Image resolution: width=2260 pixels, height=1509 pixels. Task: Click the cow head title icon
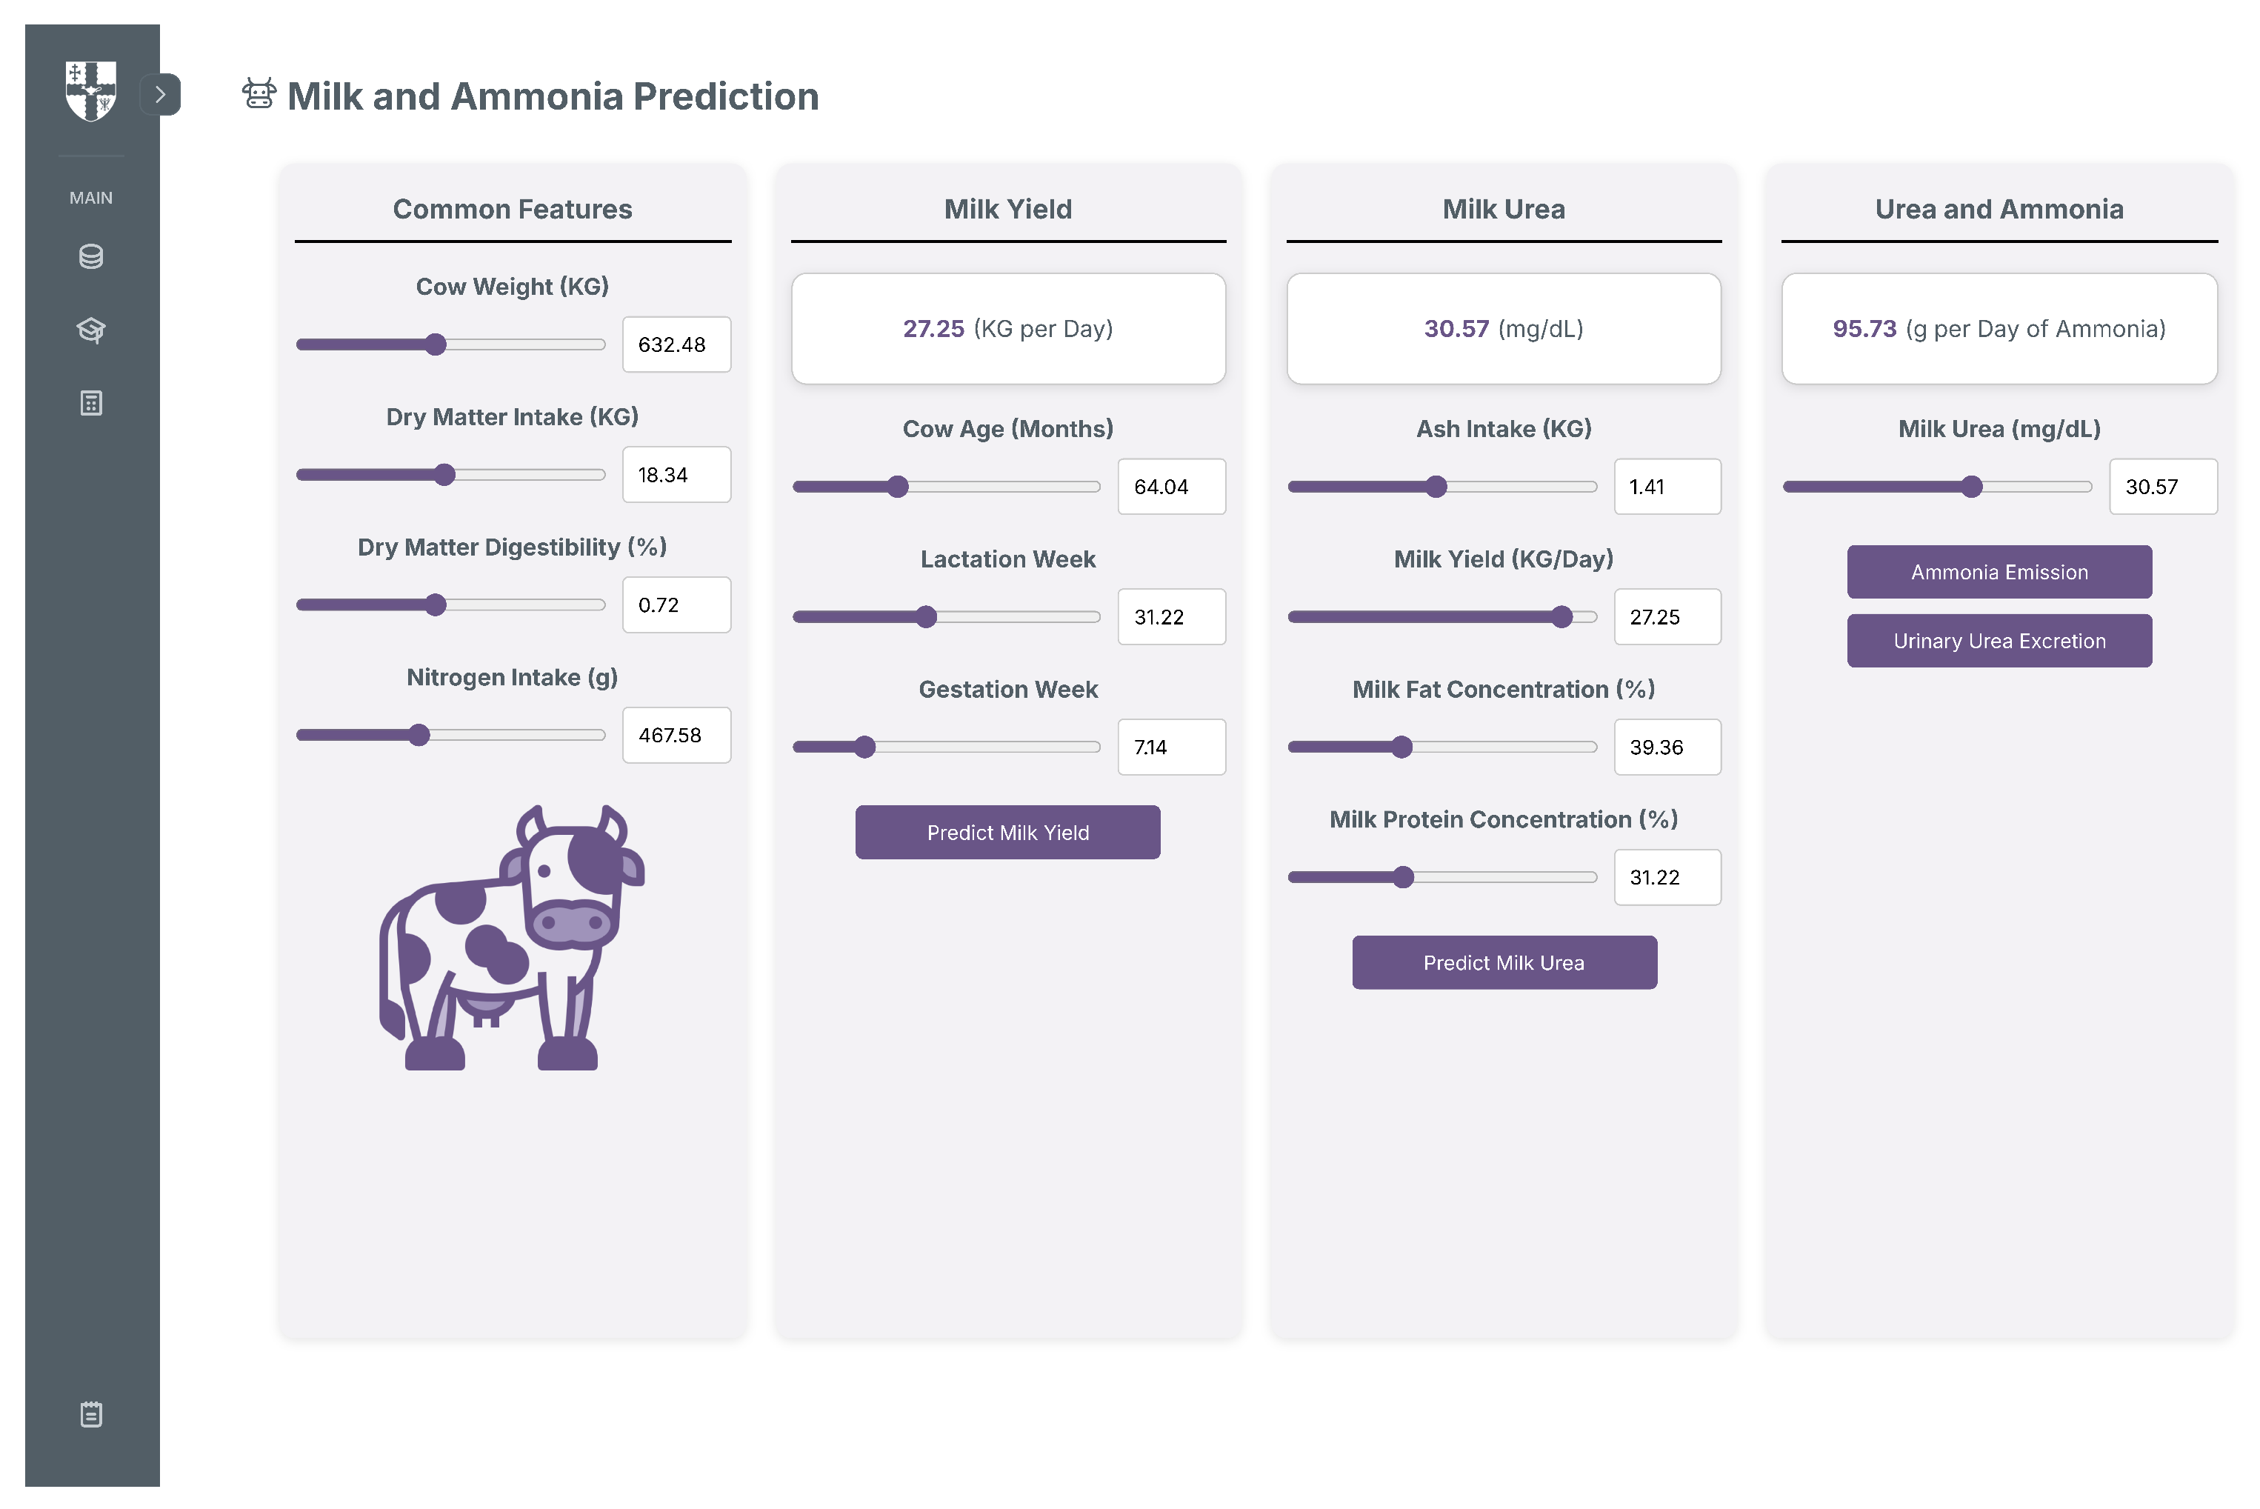pos(259,94)
